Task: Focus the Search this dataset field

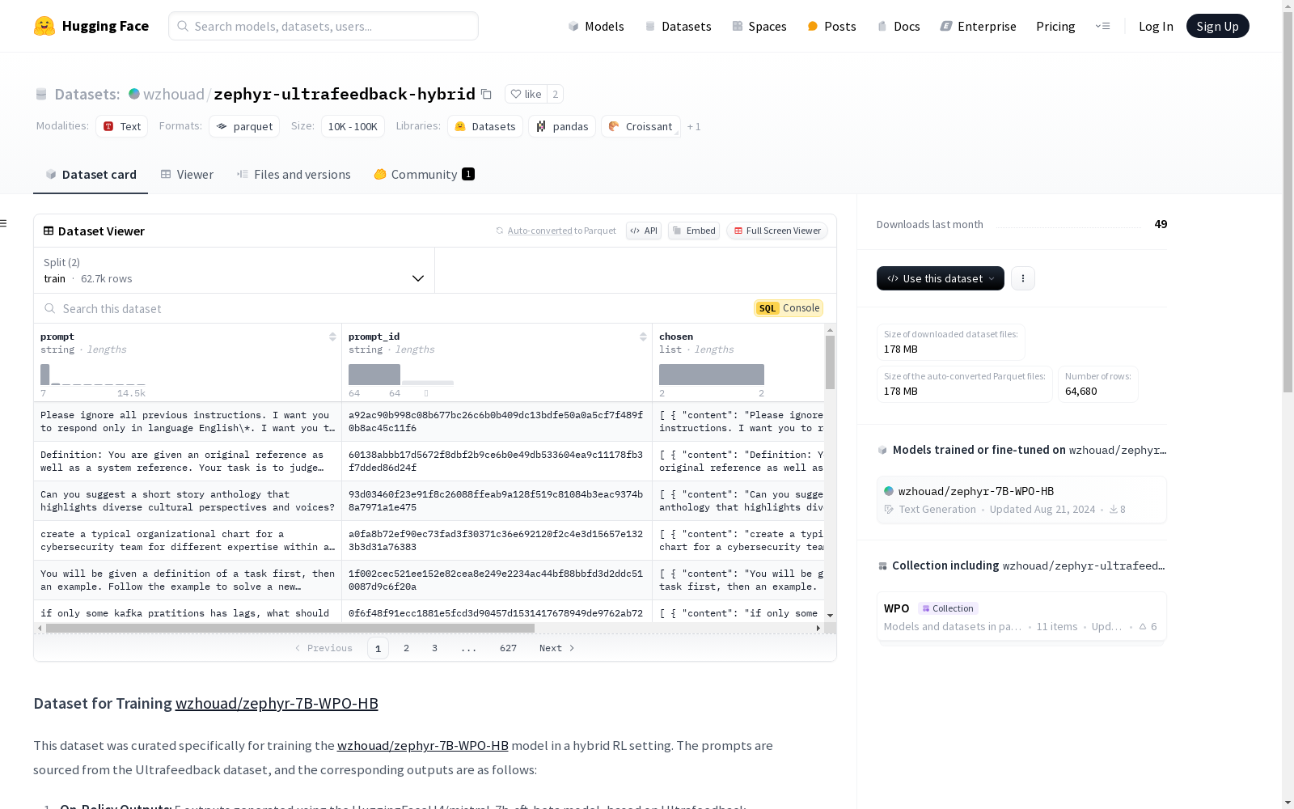Action: point(396,308)
